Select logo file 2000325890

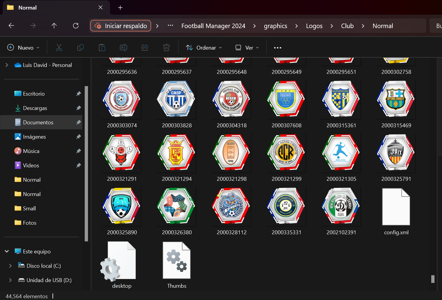(x=122, y=211)
